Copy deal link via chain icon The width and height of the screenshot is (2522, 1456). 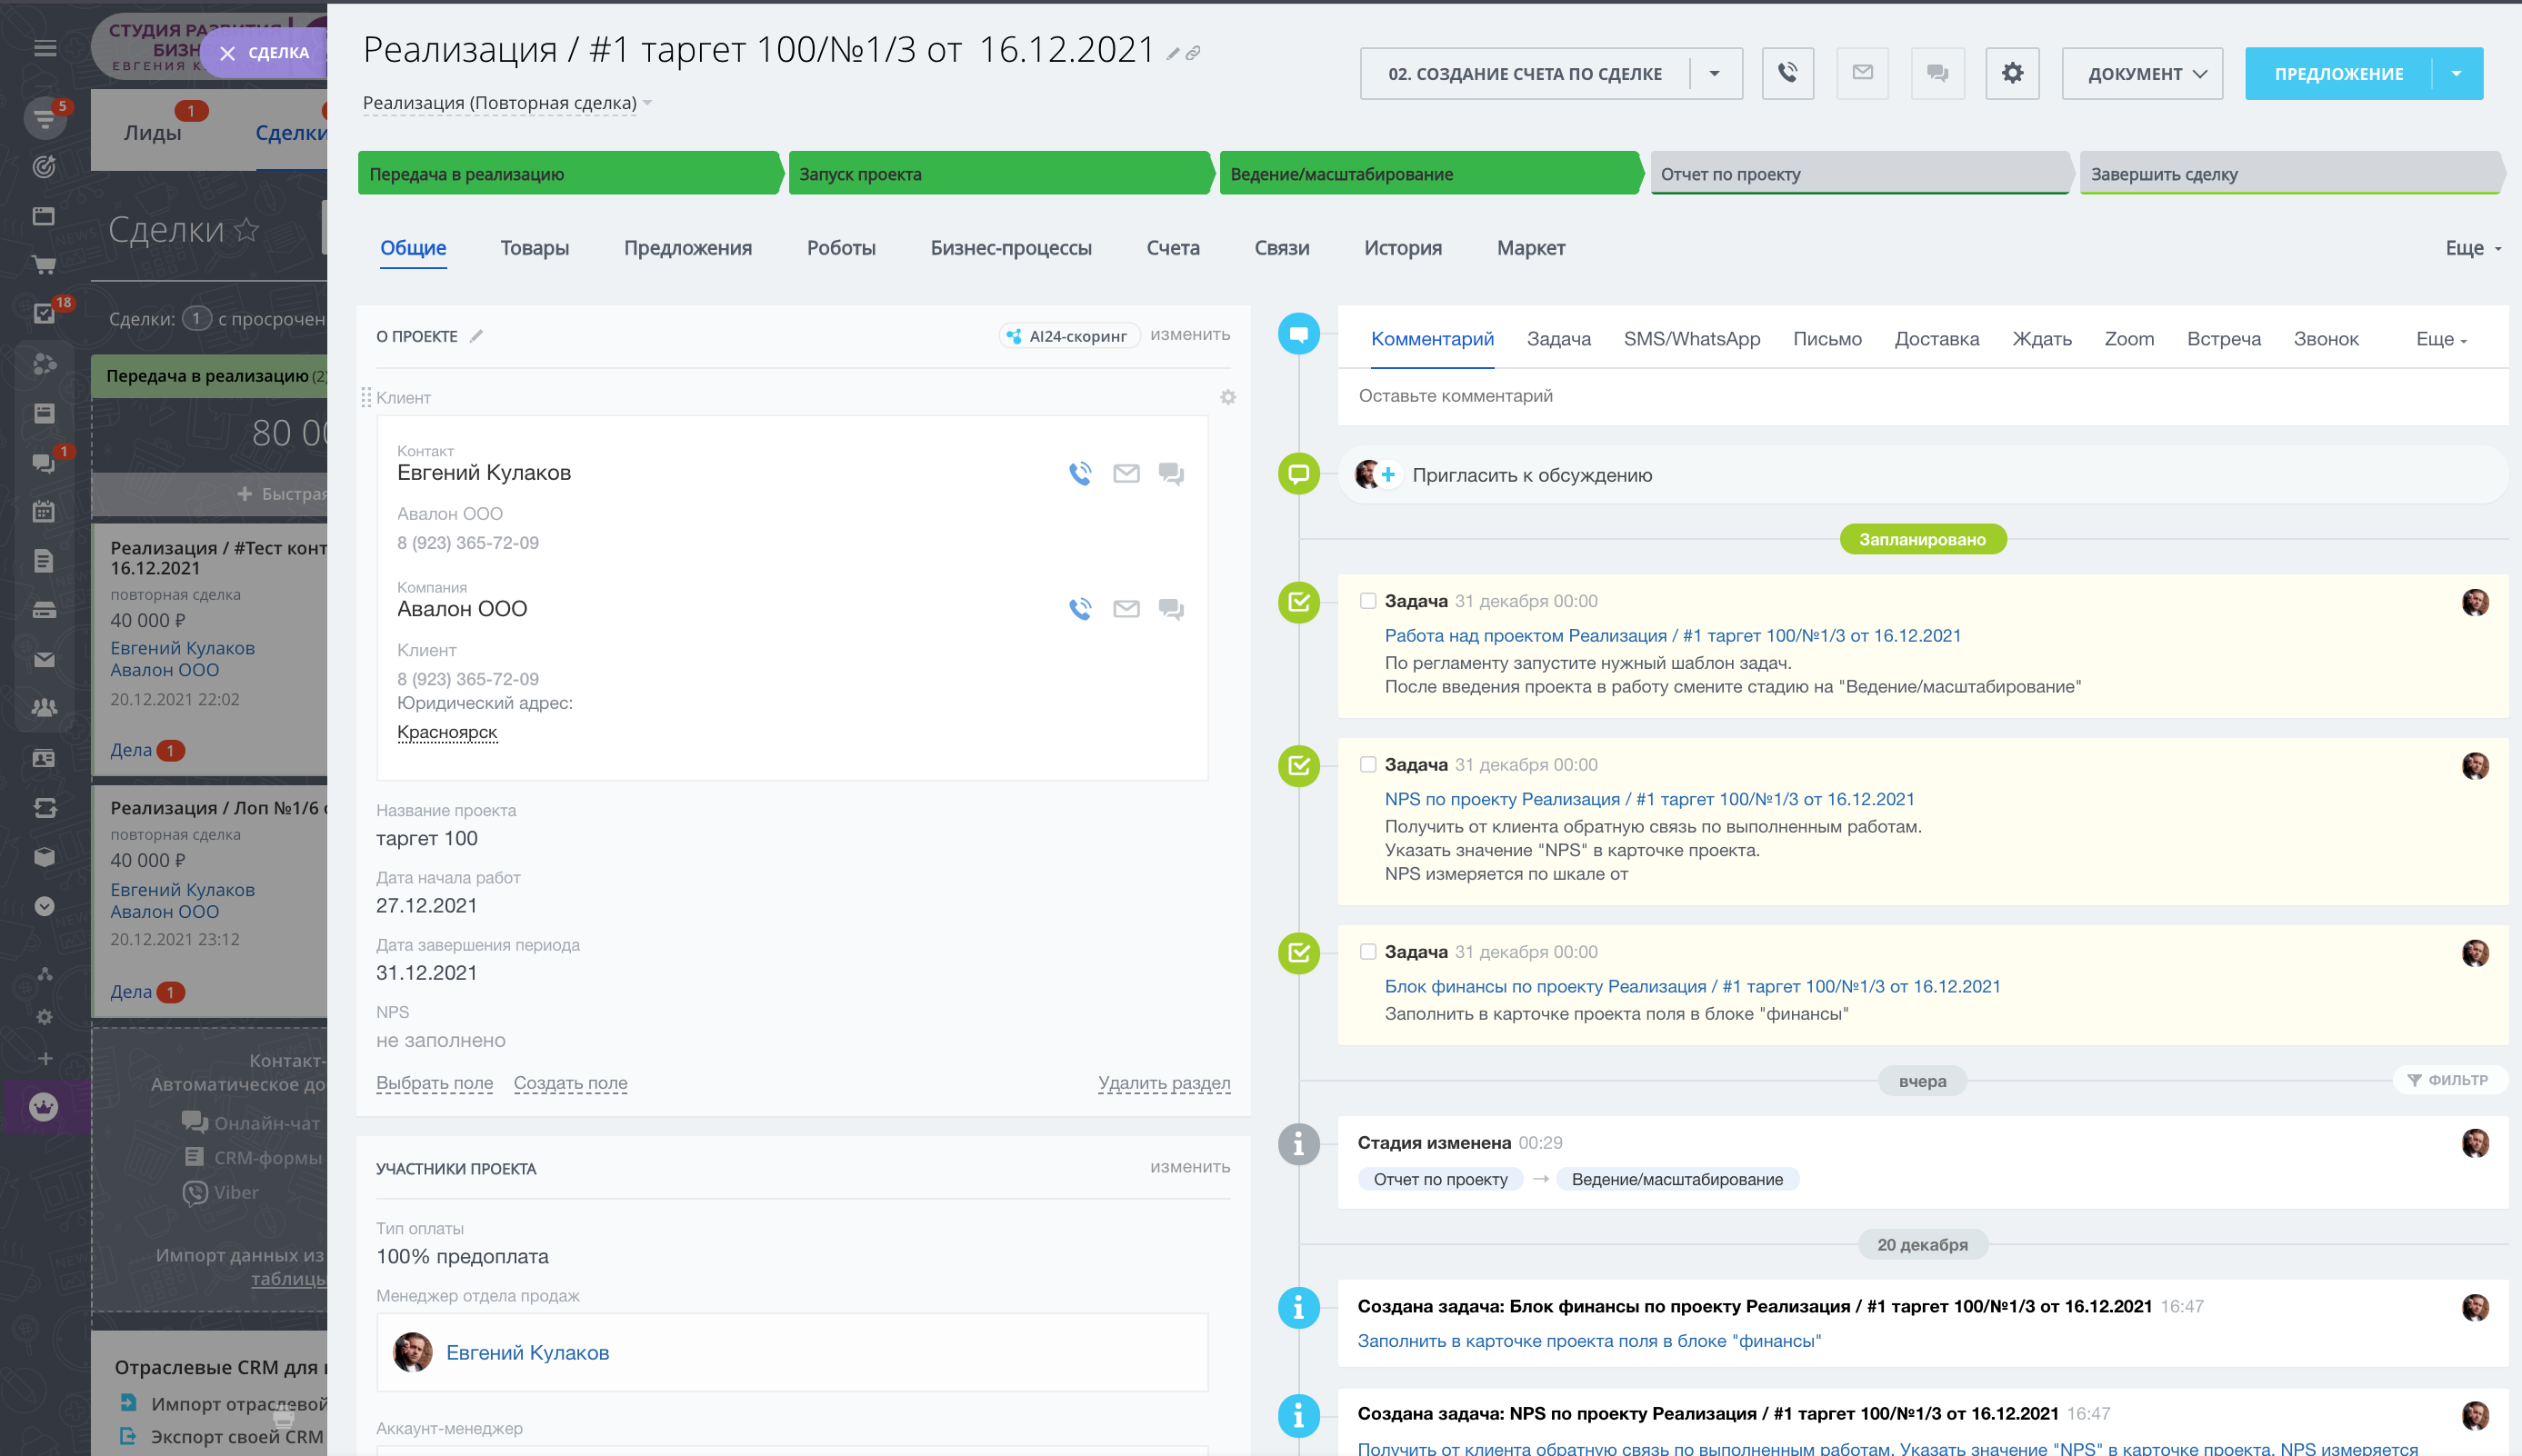[1193, 54]
